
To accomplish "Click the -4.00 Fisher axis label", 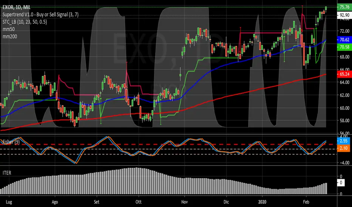I will point(344,163).
